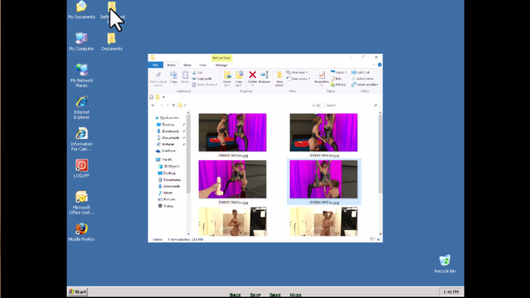Switch to the Share ribbon tab
The height and width of the screenshot is (298, 530).
tap(187, 65)
